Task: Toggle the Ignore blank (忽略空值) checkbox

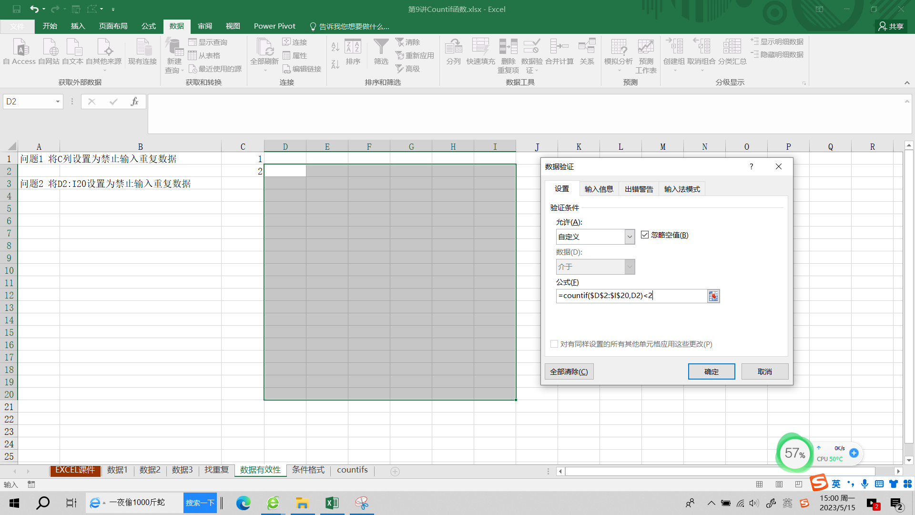Action: 645,235
